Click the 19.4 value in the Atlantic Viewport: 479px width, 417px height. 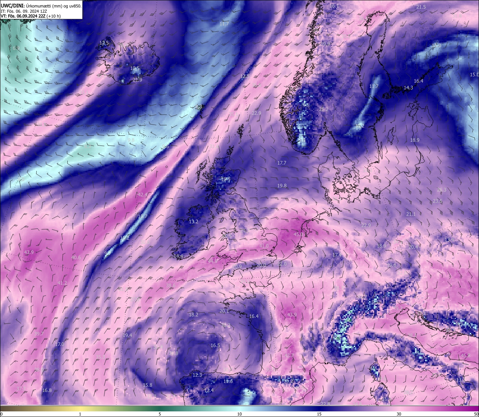click(x=127, y=335)
